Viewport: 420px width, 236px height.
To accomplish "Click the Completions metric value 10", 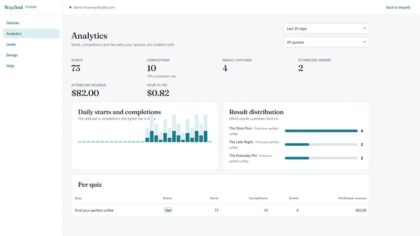I will point(151,68).
